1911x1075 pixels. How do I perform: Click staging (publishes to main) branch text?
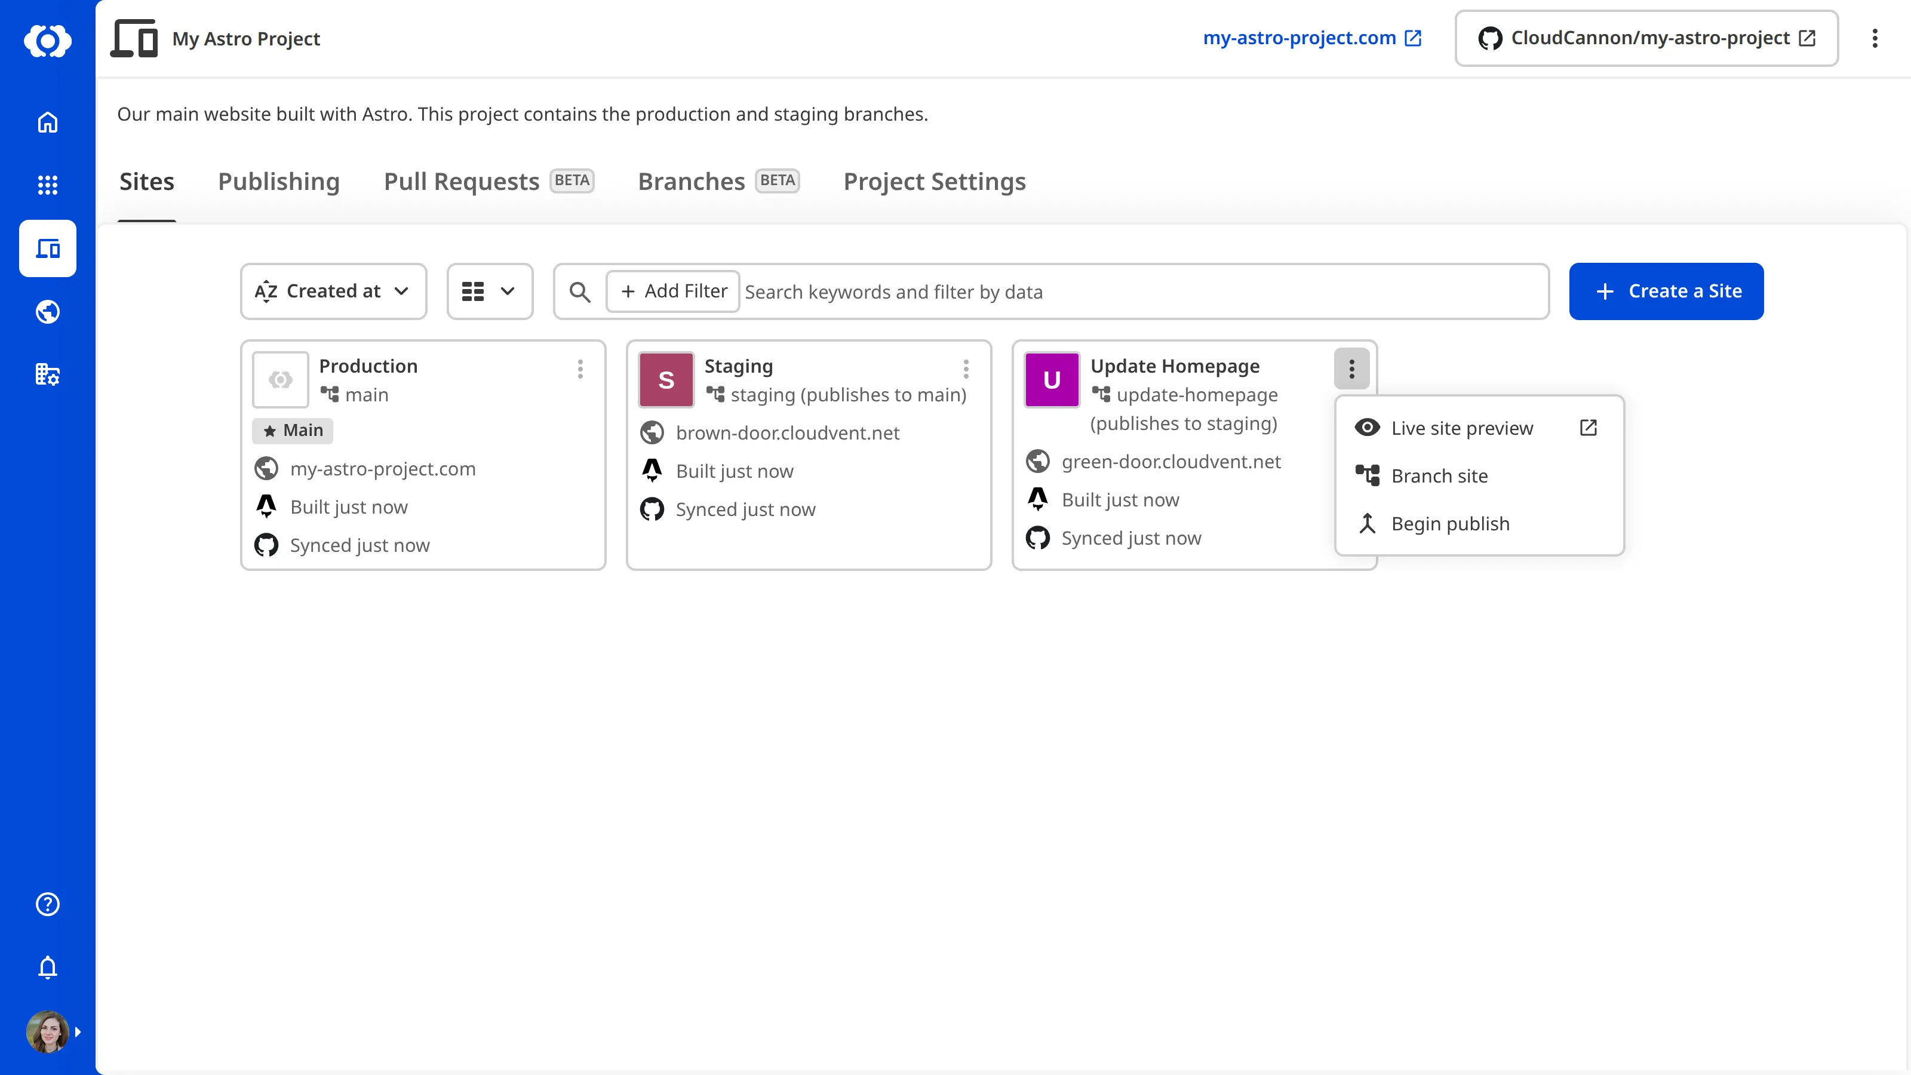[x=849, y=395]
